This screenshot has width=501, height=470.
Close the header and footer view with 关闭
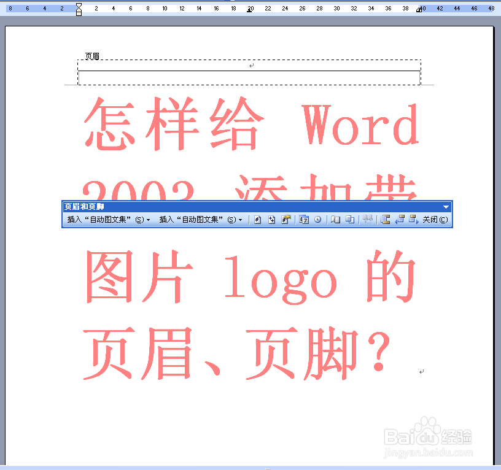434,219
